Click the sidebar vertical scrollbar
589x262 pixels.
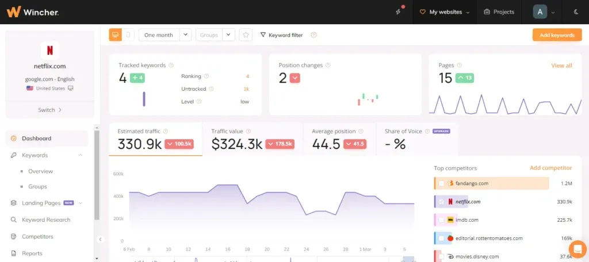[97, 175]
